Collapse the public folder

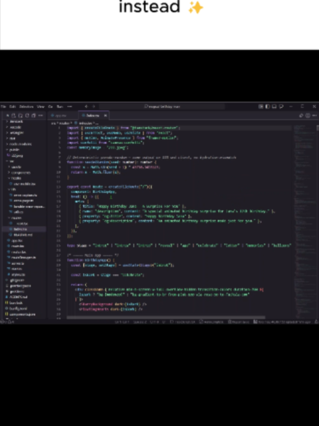click(x=23, y=150)
